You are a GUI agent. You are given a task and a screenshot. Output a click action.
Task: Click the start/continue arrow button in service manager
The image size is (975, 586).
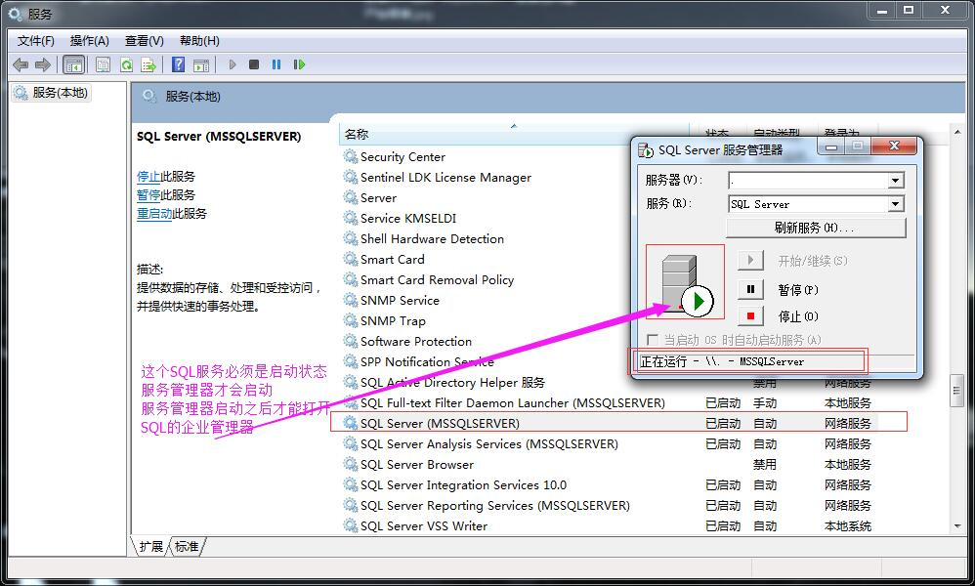pos(750,260)
